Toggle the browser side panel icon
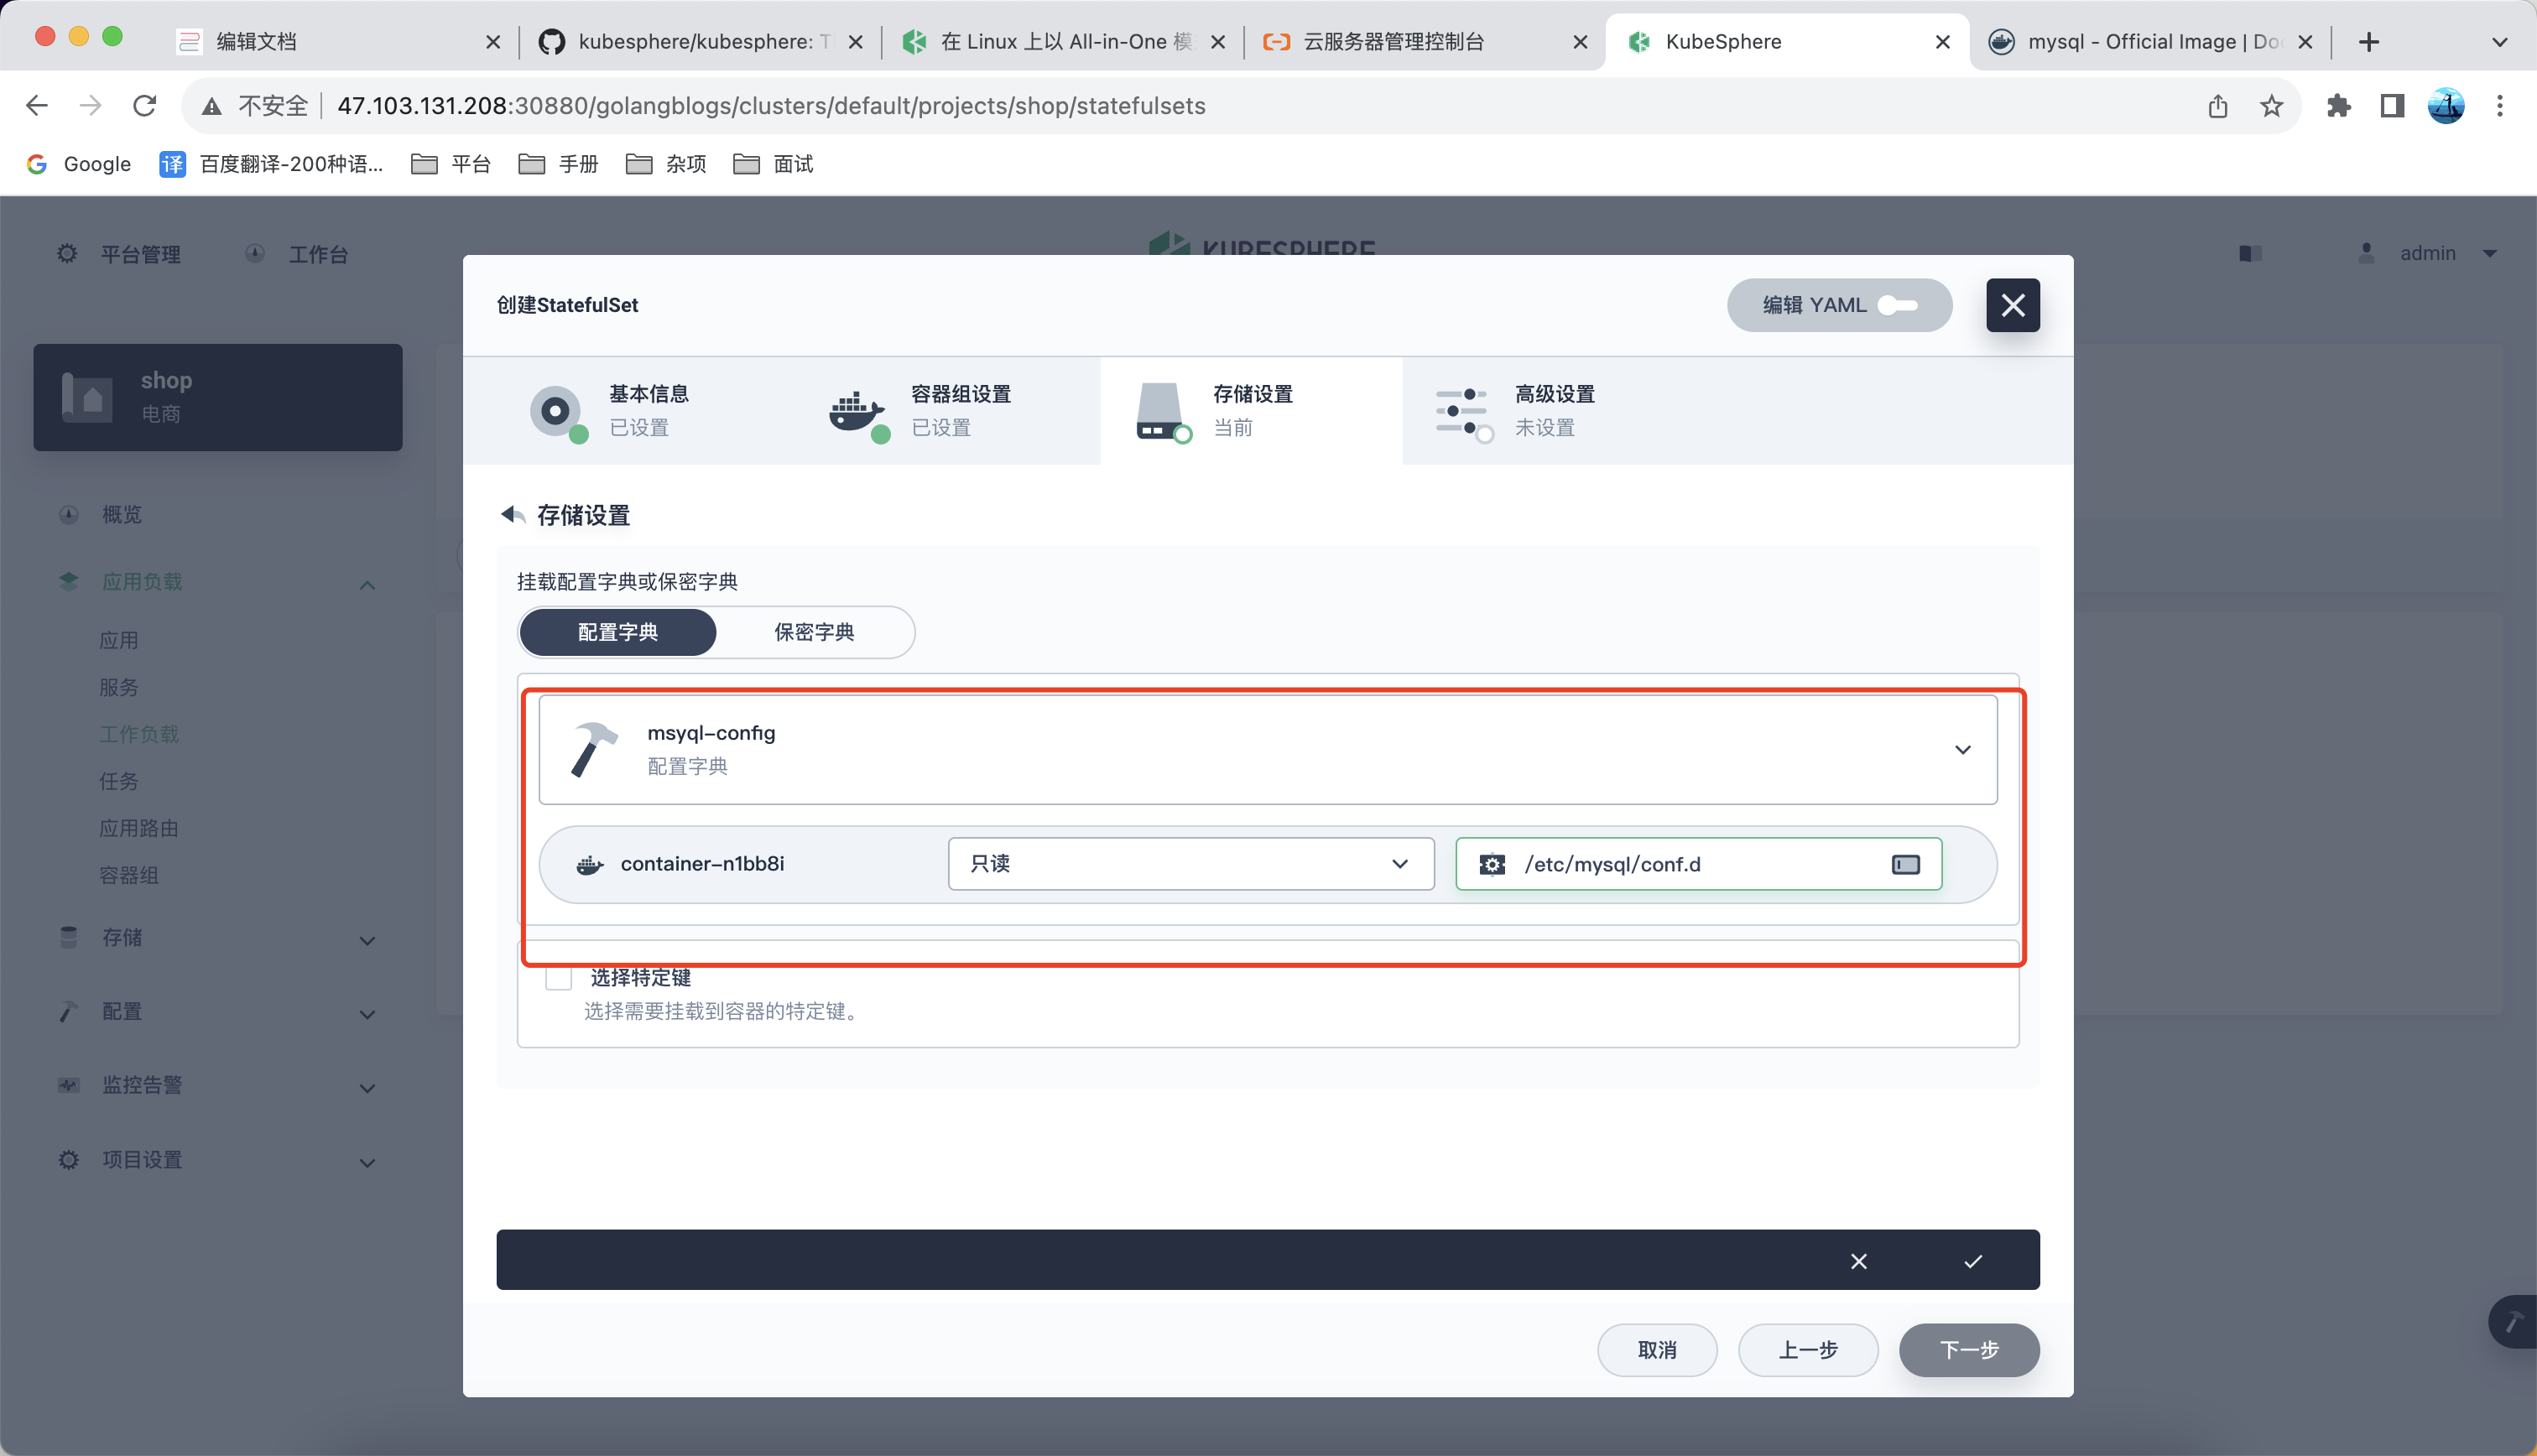2537x1456 pixels. tap(2392, 105)
